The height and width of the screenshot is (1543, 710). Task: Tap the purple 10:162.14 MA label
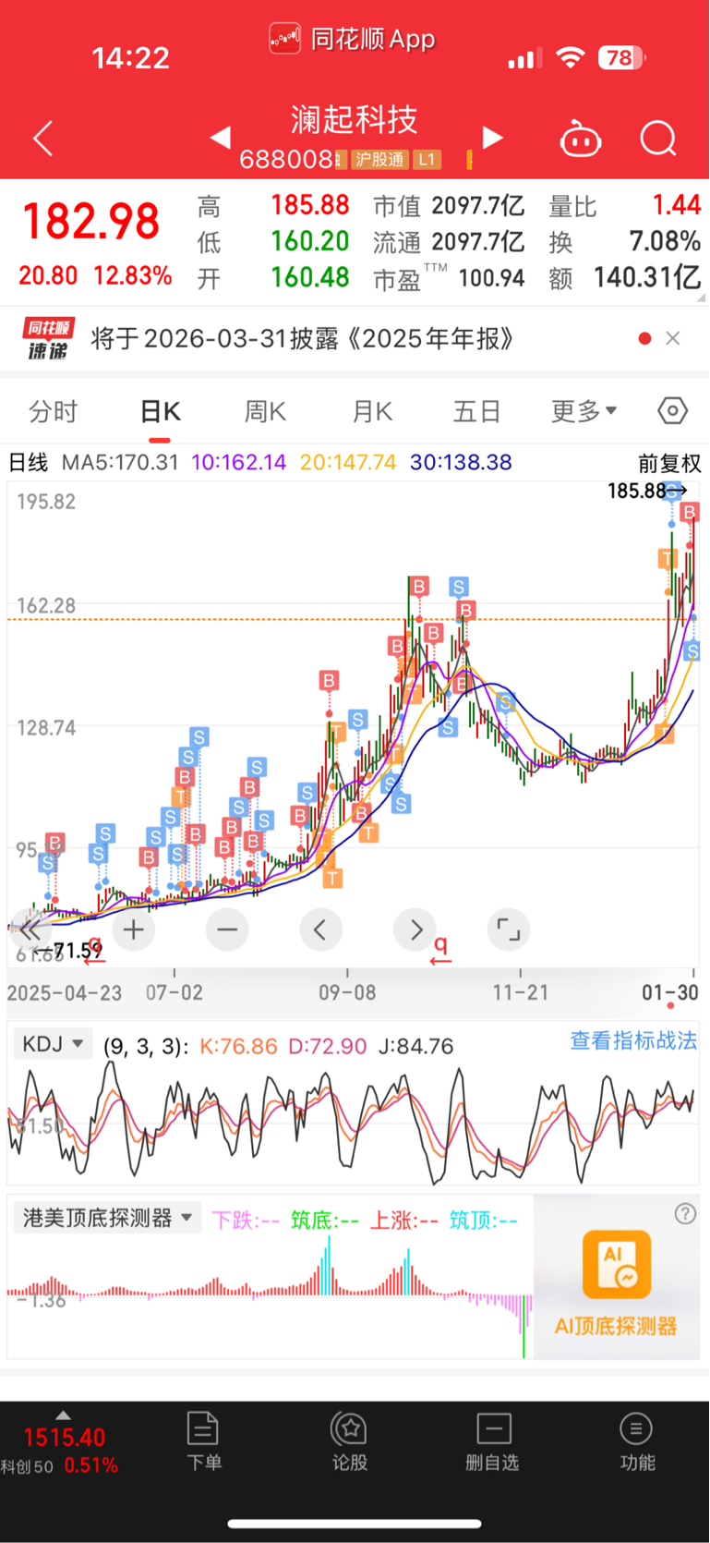tap(239, 462)
